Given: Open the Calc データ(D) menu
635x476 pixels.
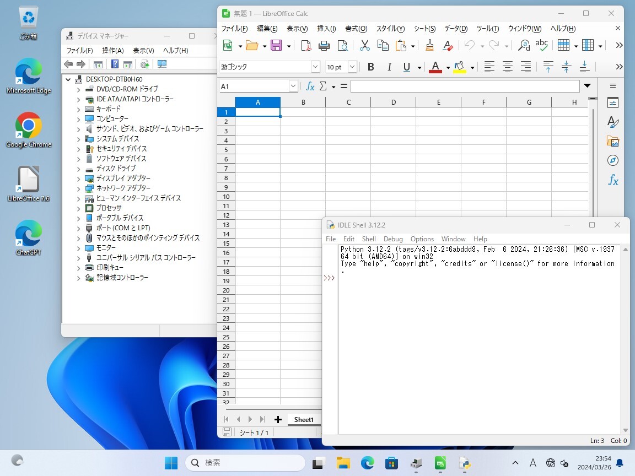Looking at the screenshot, I should pos(456,28).
